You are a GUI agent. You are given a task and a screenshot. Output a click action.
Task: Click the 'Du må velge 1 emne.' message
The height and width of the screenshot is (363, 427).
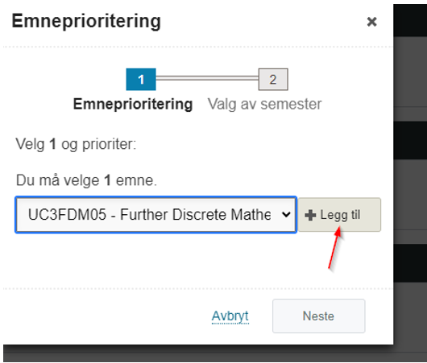[x=86, y=180]
